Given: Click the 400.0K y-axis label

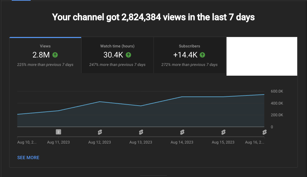Looking at the screenshot, I should pos(277,103).
